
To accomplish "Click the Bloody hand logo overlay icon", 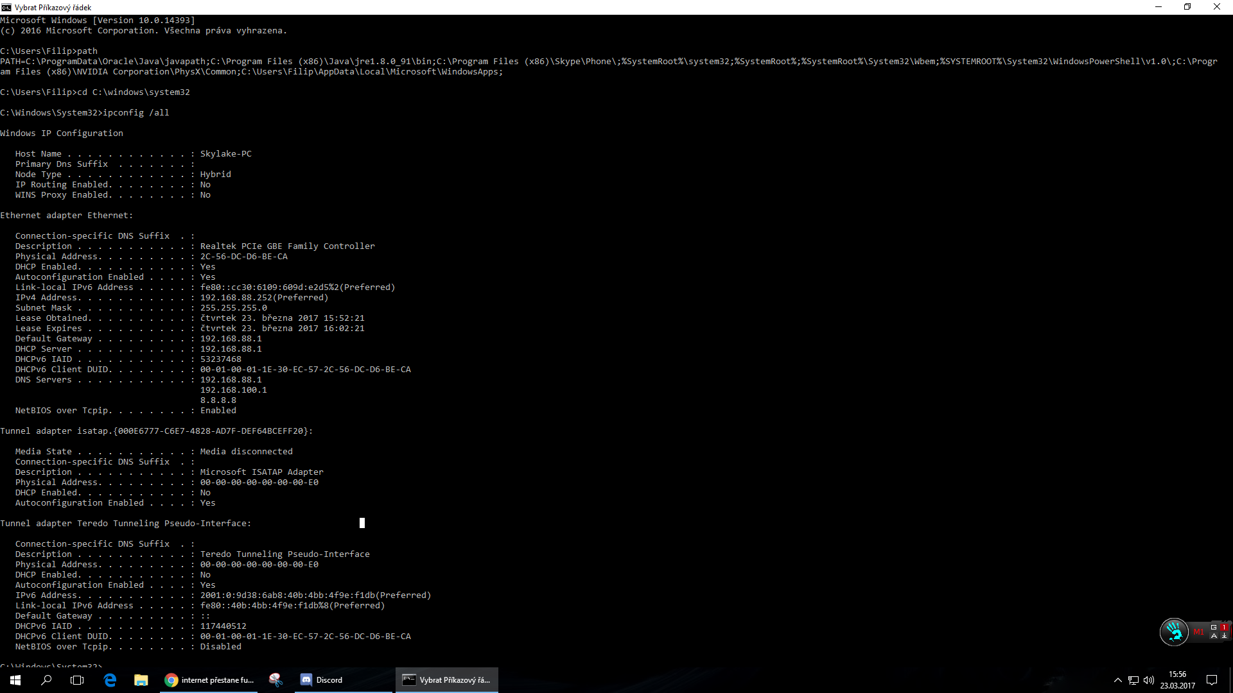I will pos(1174,631).
